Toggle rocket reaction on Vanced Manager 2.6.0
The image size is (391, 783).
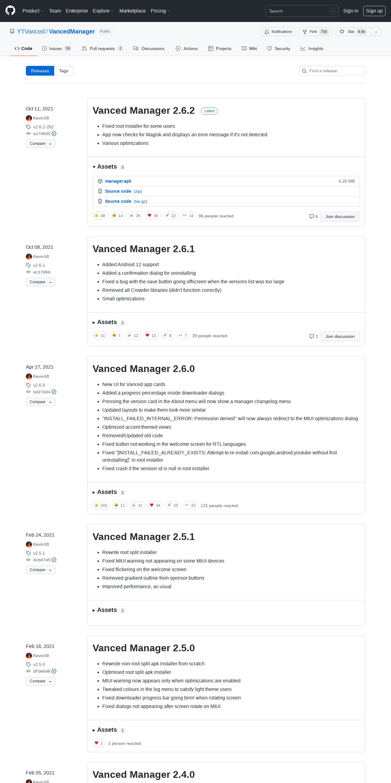click(x=173, y=505)
